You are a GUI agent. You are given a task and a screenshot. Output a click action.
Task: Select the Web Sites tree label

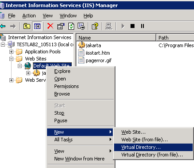tap(36, 59)
